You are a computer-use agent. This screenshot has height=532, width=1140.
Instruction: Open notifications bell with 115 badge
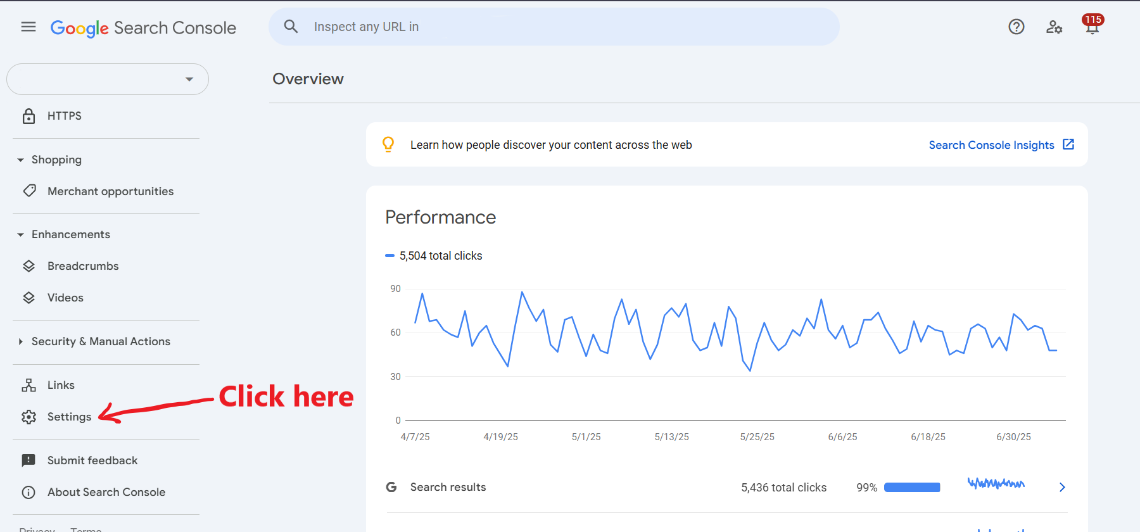(x=1092, y=25)
